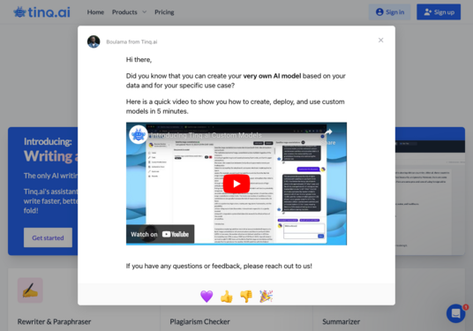Open the Plagiarism Checker tool
This screenshot has width=473, height=331.
199,321
